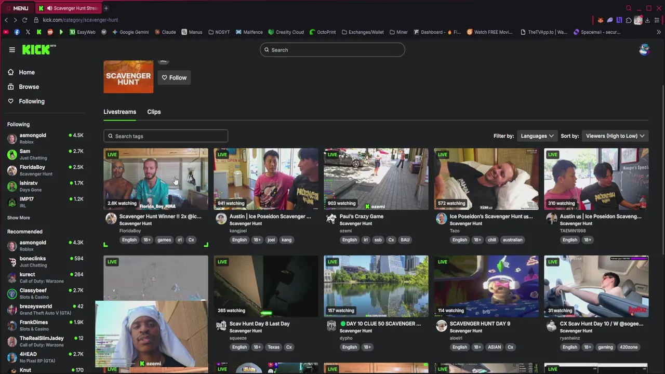This screenshot has height=374, width=665.
Task: Open browser downloads icon
Action: (x=647, y=20)
